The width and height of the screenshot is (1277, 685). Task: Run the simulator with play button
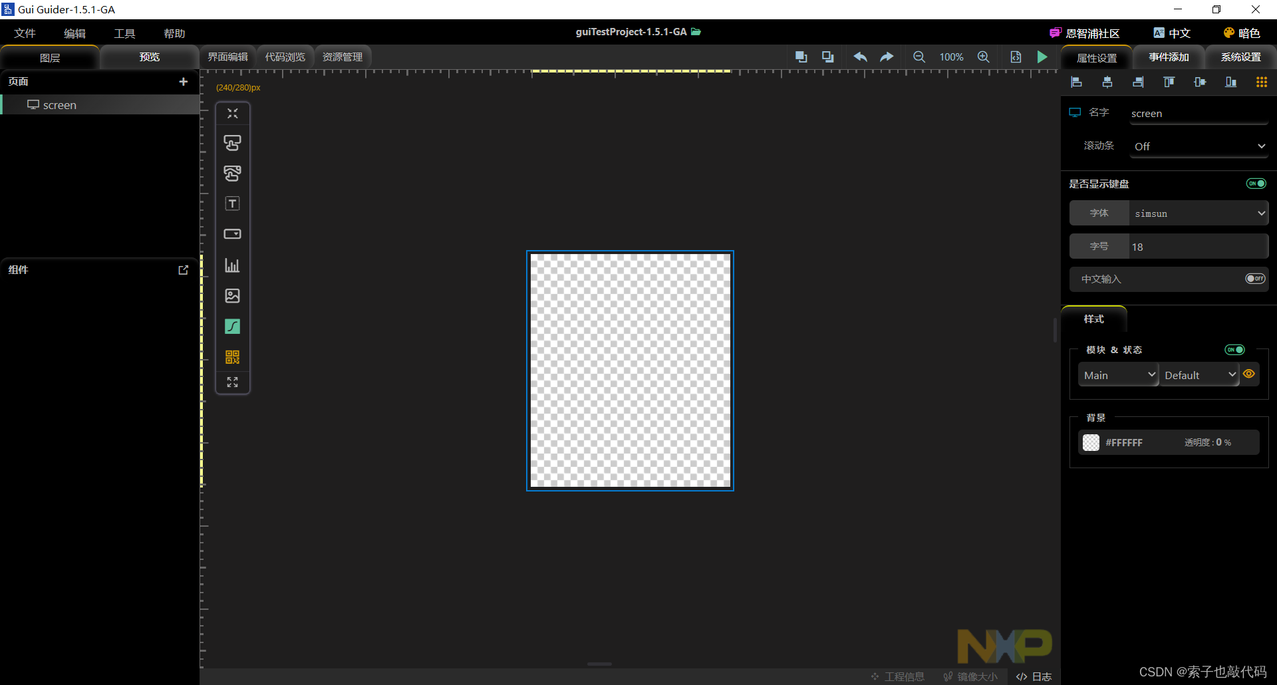(x=1042, y=57)
